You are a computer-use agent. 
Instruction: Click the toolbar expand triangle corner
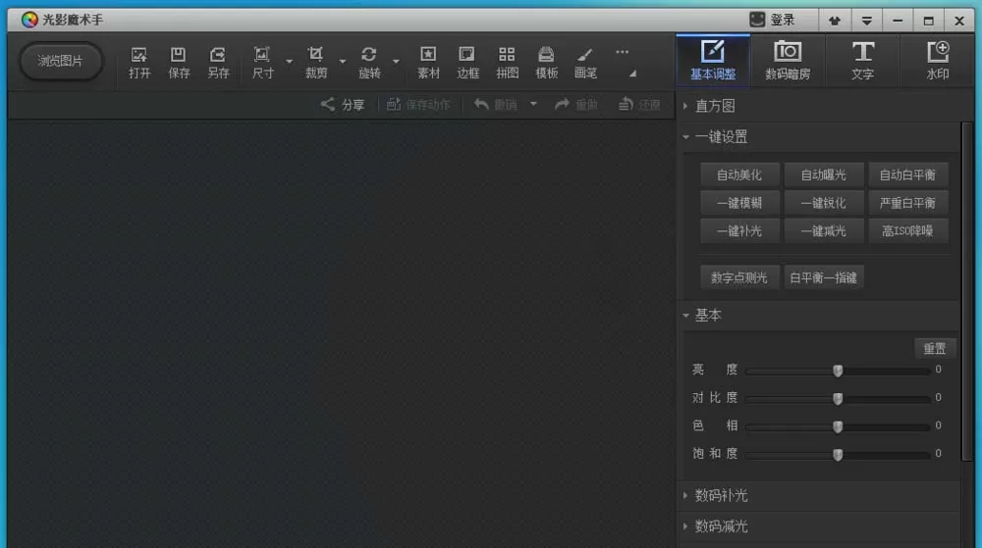pos(633,74)
